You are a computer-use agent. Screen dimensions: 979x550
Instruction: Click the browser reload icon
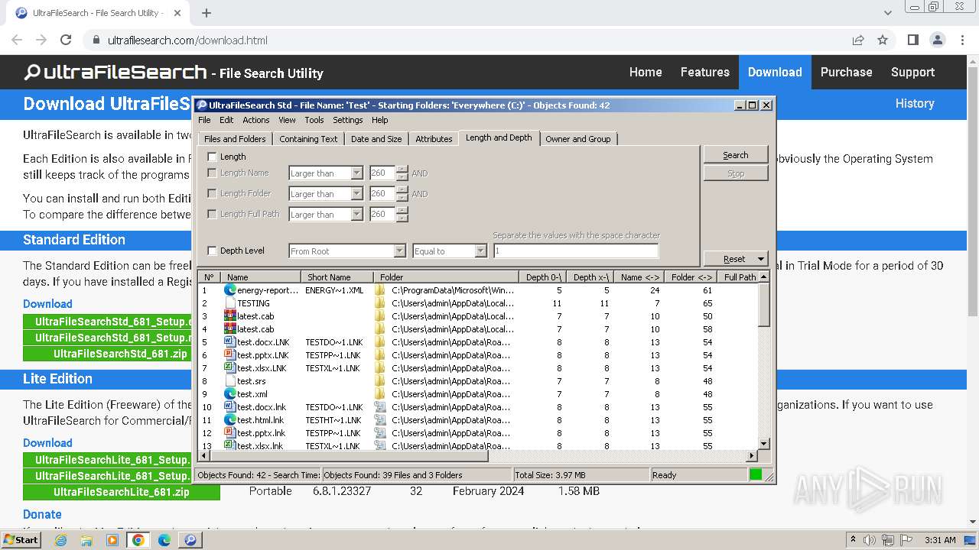coord(66,40)
